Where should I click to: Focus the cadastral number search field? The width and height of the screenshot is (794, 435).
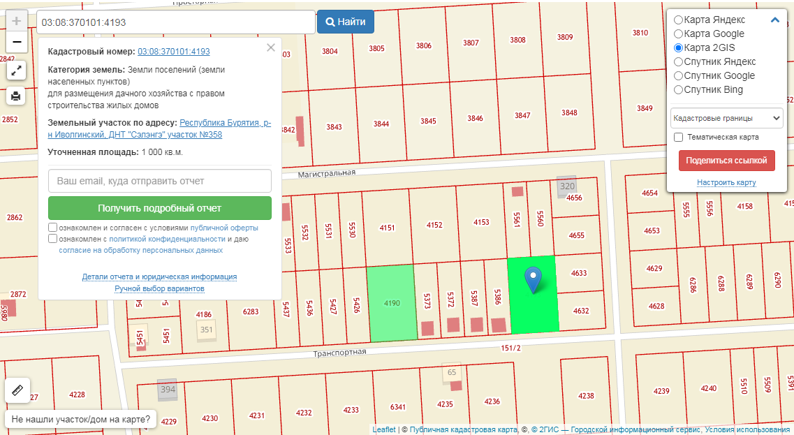click(176, 22)
